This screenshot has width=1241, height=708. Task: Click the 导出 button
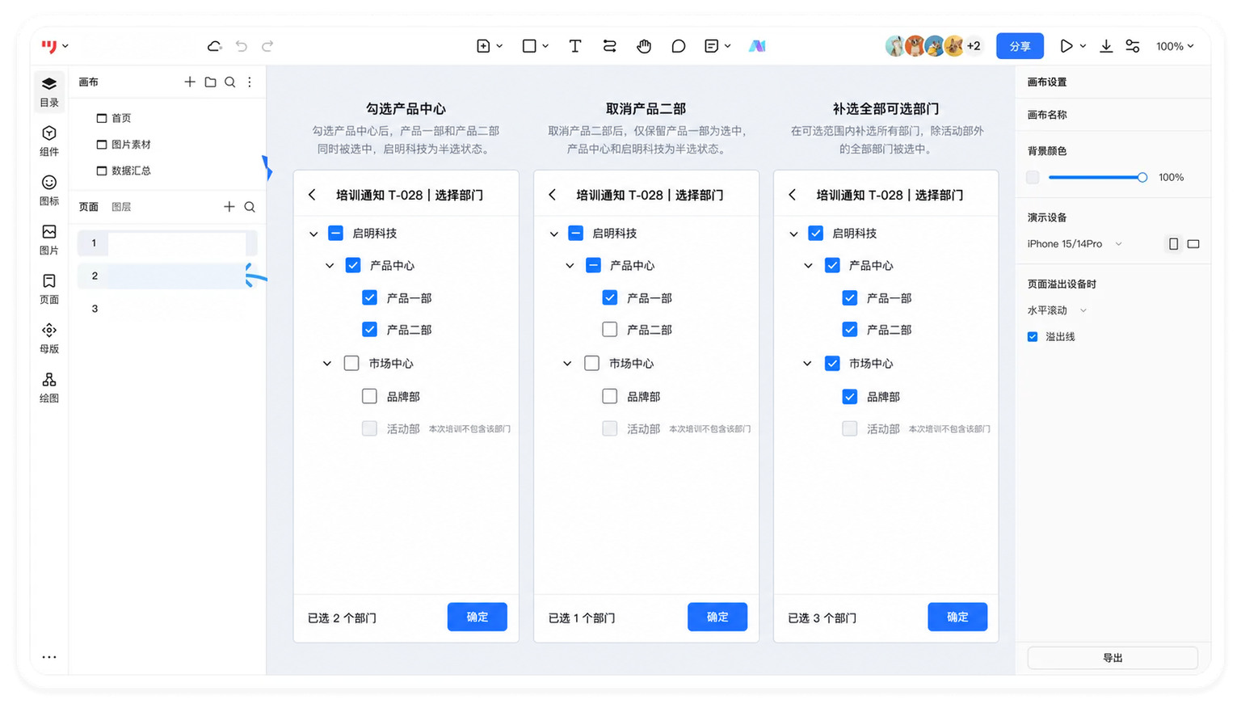tap(1113, 658)
